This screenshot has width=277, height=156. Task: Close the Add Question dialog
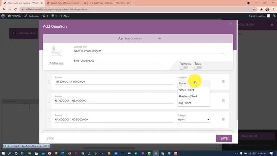[x=231, y=23]
